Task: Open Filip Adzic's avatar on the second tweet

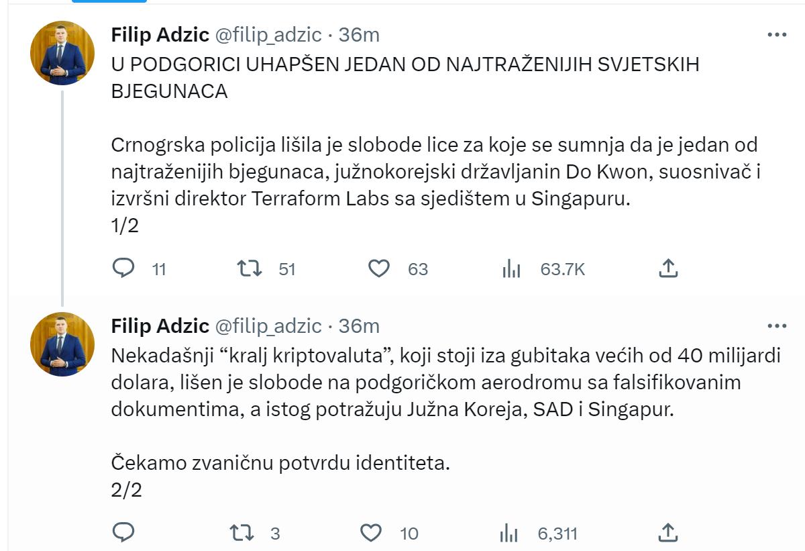Action: [x=62, y=344]
